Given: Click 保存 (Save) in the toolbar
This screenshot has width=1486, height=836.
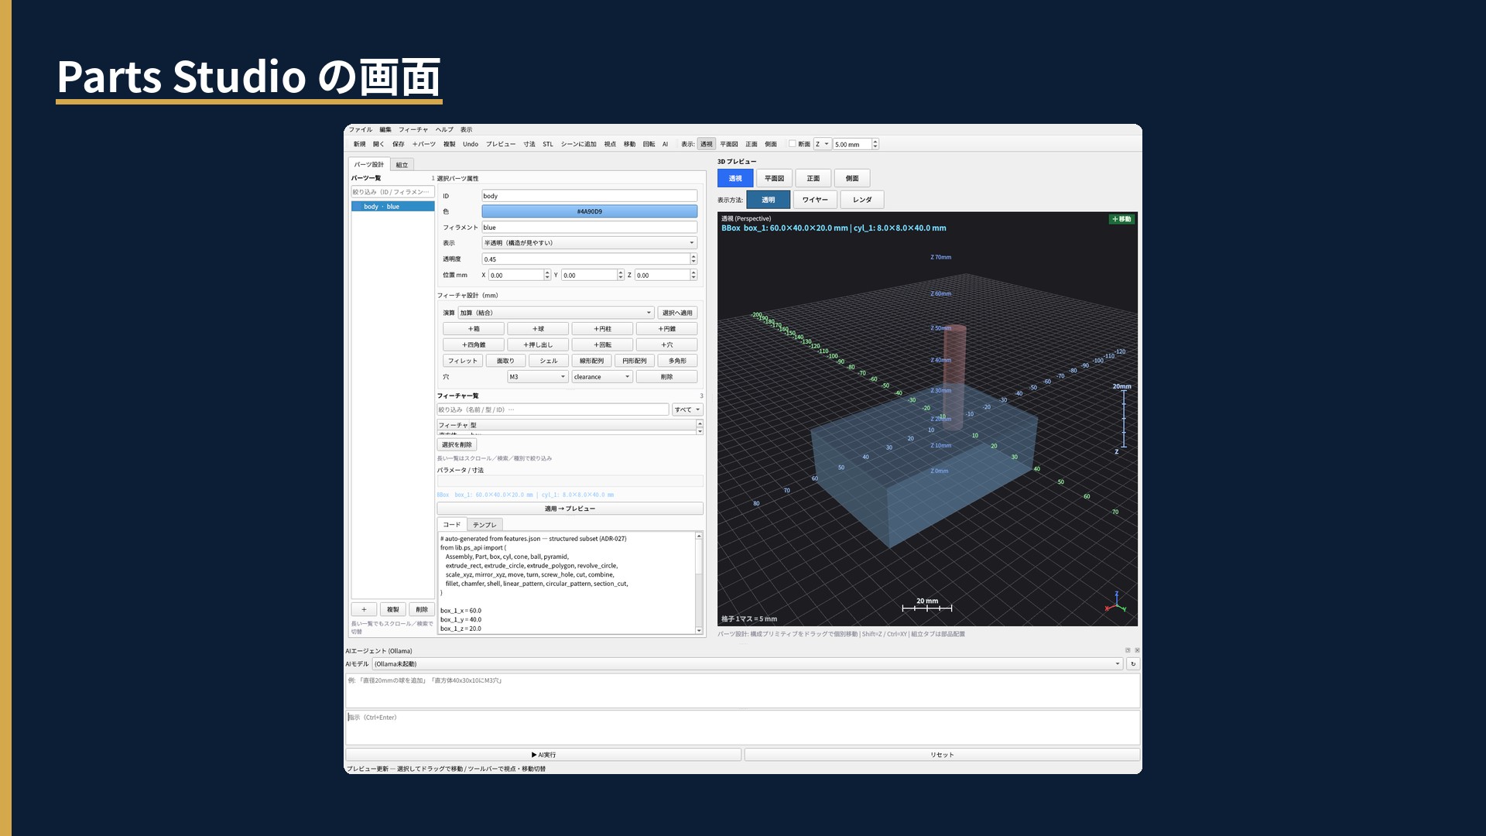Looking at the screenshot, I should (398, 144).
